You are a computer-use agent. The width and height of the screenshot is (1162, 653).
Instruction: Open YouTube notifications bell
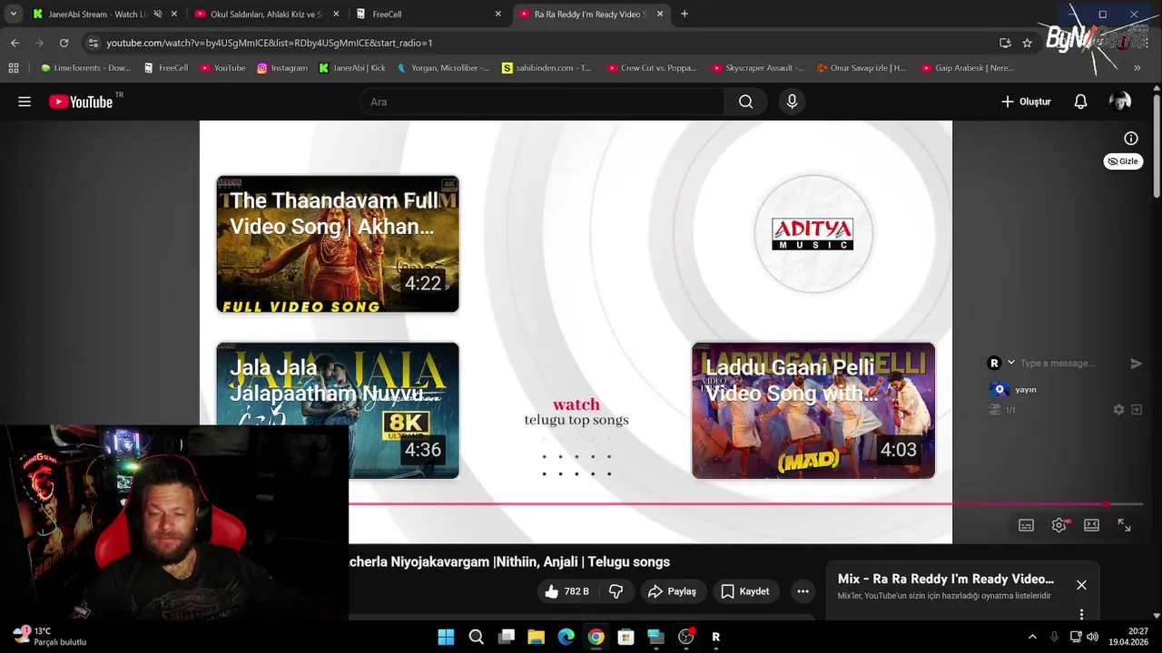(x=1080, y=102)
